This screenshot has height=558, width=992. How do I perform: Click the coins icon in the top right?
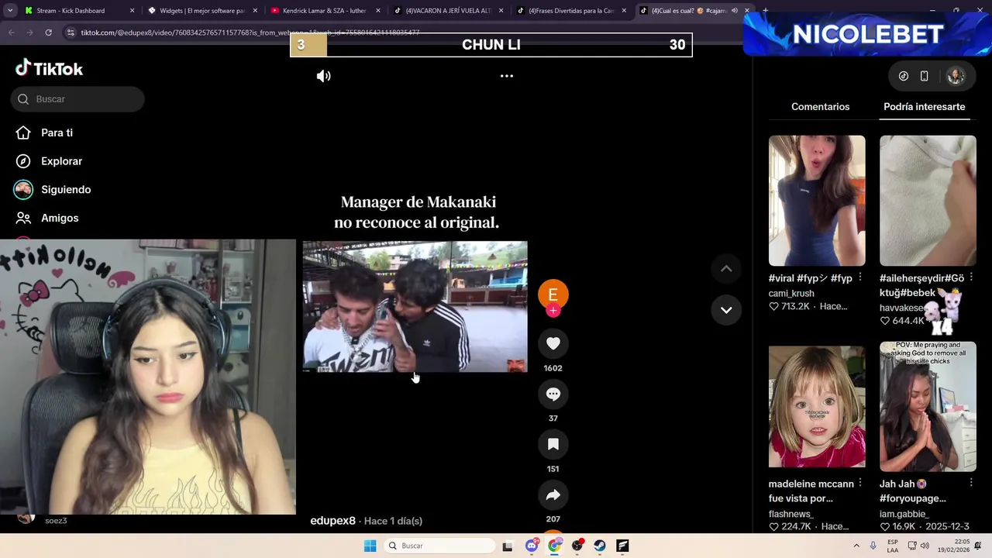point(904,76)
